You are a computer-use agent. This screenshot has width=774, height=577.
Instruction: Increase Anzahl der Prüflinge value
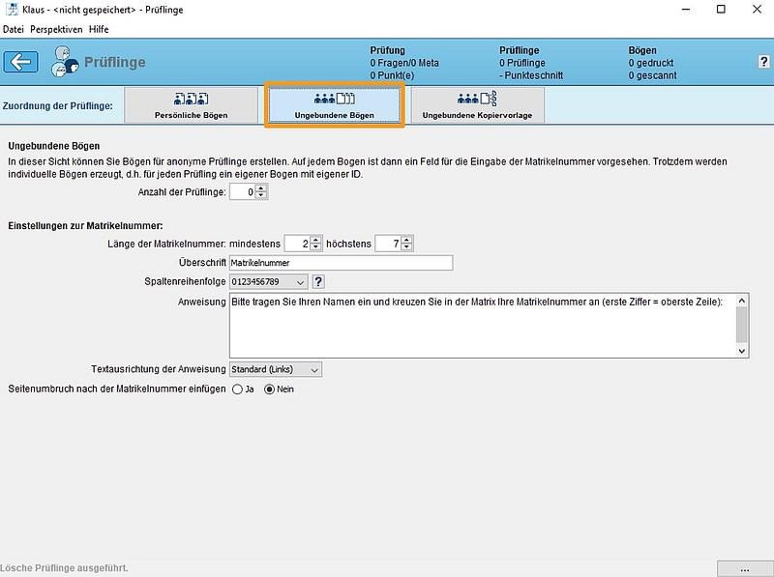261,188
